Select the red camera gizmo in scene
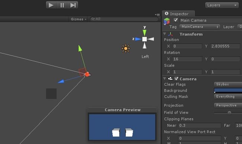242x144 pixels. [x=87, y=74]
